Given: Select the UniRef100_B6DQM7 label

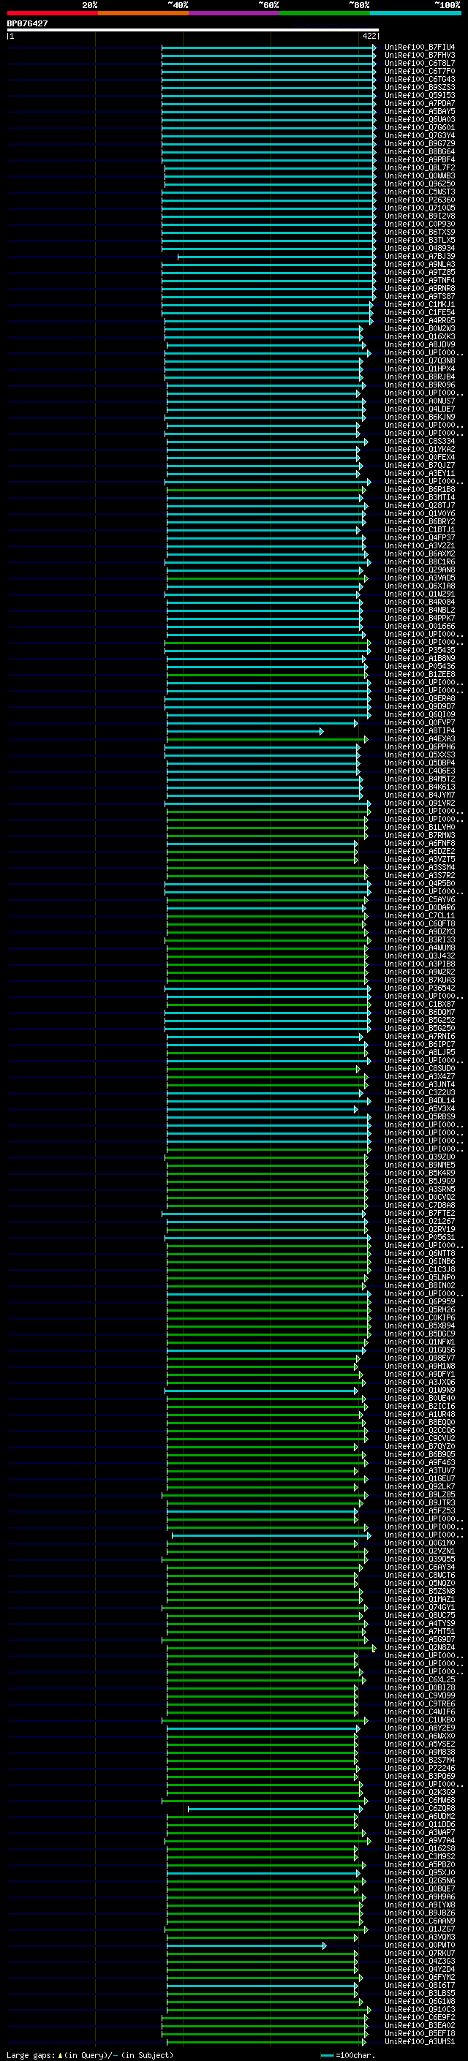Looking at the screenshot, I should (419, 1012).
